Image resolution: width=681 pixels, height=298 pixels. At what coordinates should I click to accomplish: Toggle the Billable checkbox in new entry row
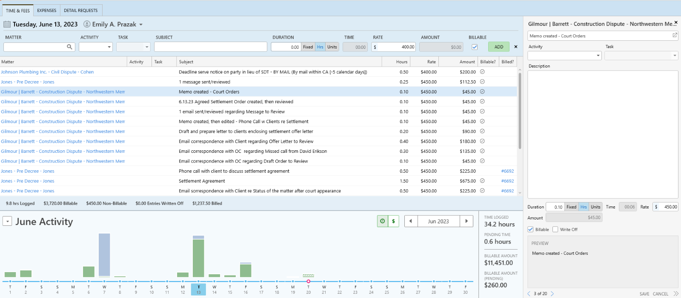475,47
